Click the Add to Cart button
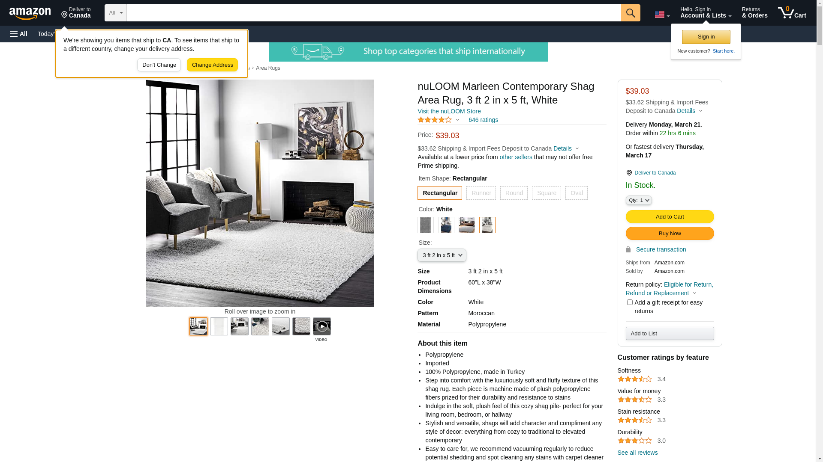The image size is (823, 462). 670,216
